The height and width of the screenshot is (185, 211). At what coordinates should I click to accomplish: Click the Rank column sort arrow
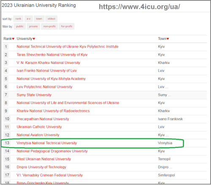[x=13, y=39]
